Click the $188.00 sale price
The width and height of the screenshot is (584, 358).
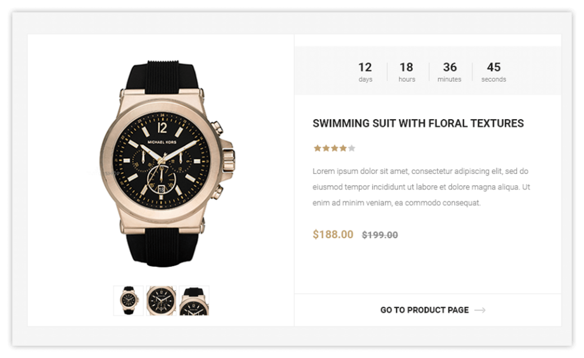click(x=333, y=234)
